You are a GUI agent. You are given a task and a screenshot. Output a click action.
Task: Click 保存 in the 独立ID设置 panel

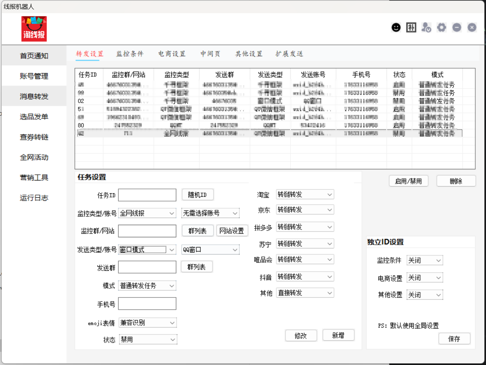pyautogui.click(x=454, y=339)
